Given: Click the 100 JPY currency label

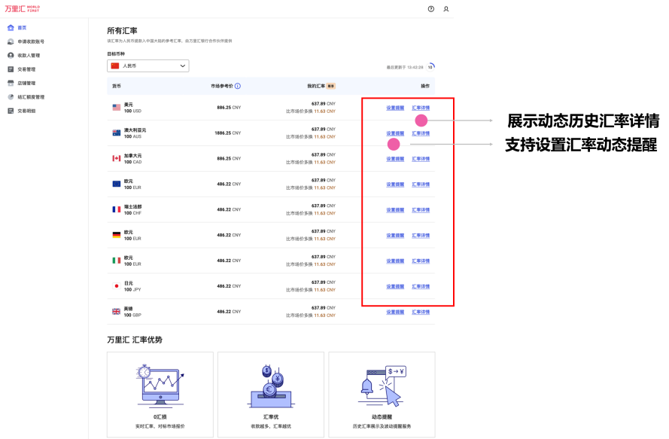Looking at the screenshot, I should click(x=132, y=290).
